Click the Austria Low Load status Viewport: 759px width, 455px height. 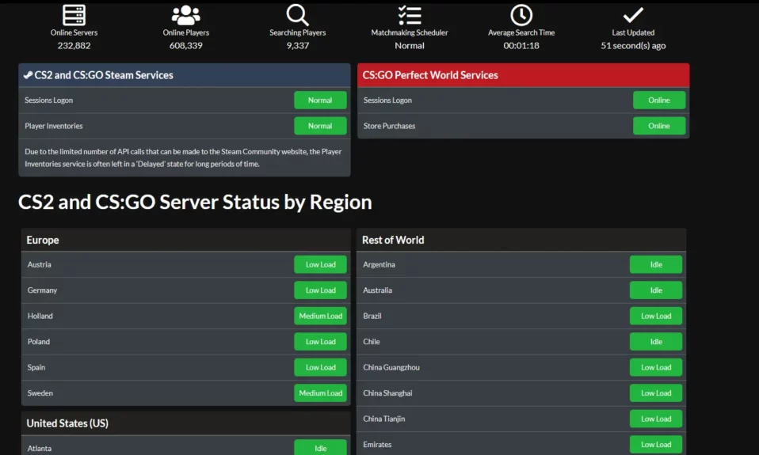[320, 264]
